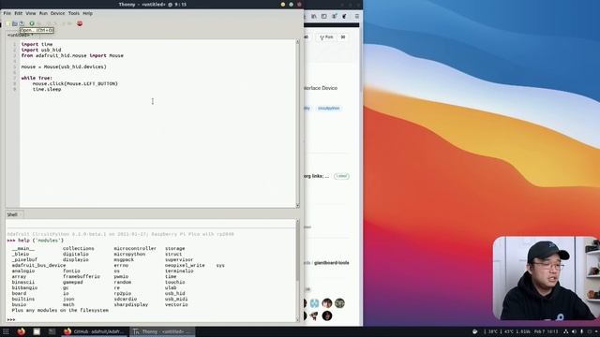Open the File menu in Thonny
The height and width of the screenshot is (337, 600).
click(7, 13)
